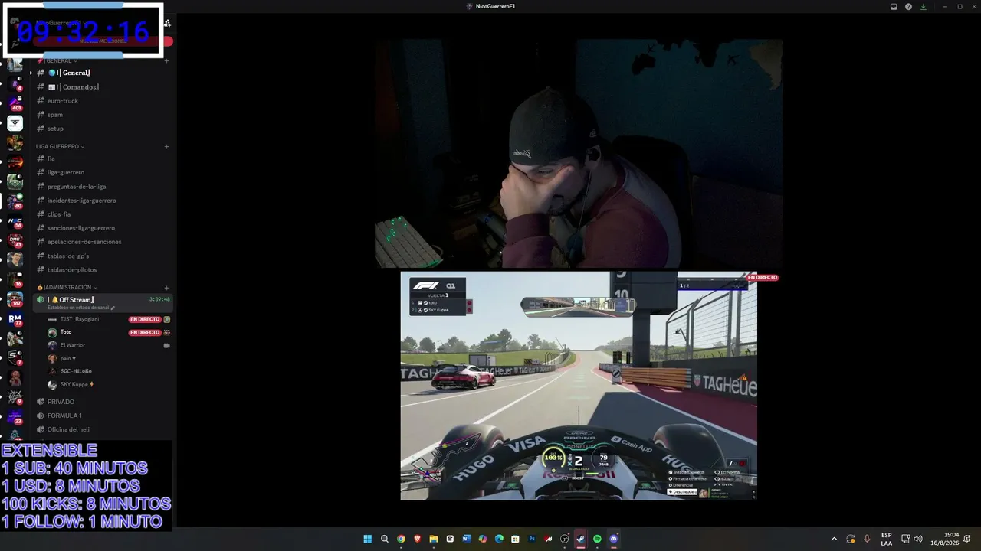Open the server with 401 notification badge
This screenshot has height=551, width=981.
coord(15,103)
